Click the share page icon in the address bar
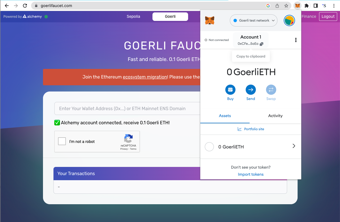 [277, 6]
